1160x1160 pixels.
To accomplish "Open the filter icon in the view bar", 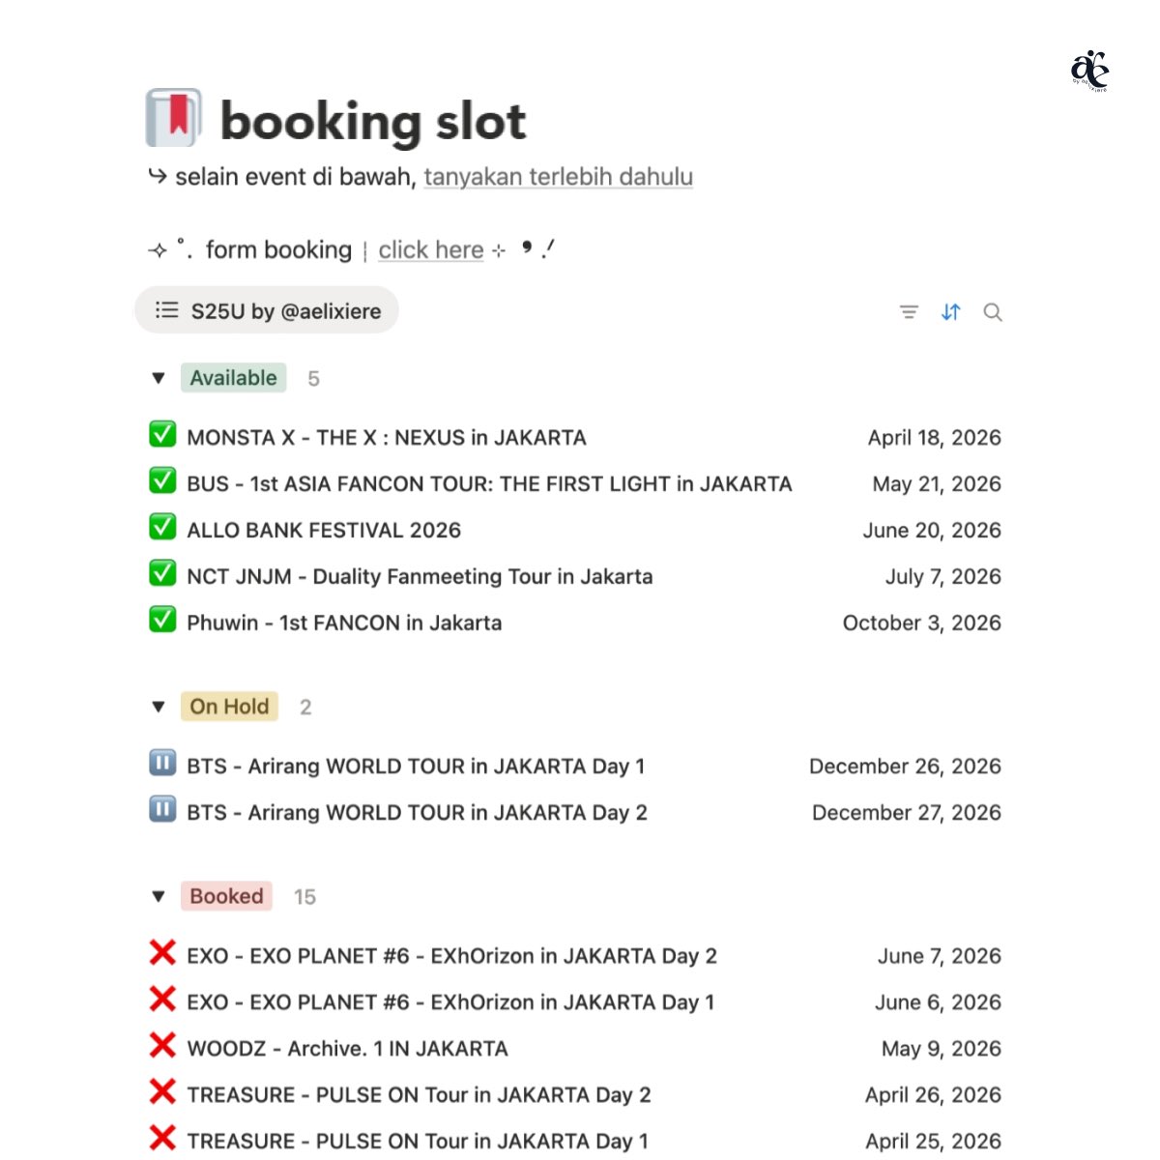I will [909, 312].
